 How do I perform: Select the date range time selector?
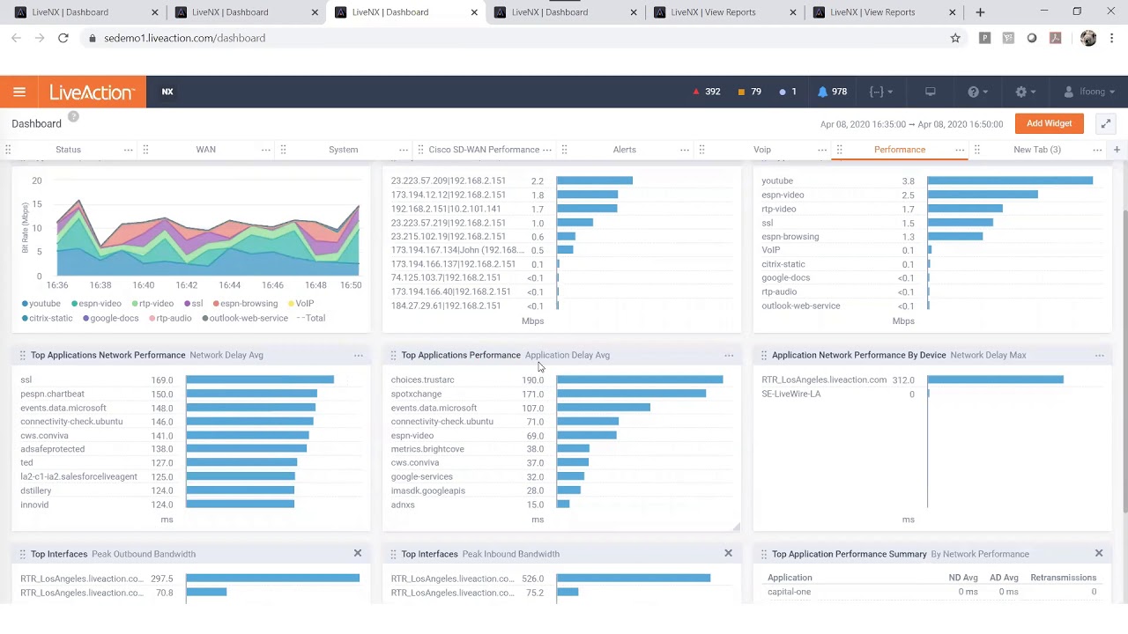click(x=911, y=124)
